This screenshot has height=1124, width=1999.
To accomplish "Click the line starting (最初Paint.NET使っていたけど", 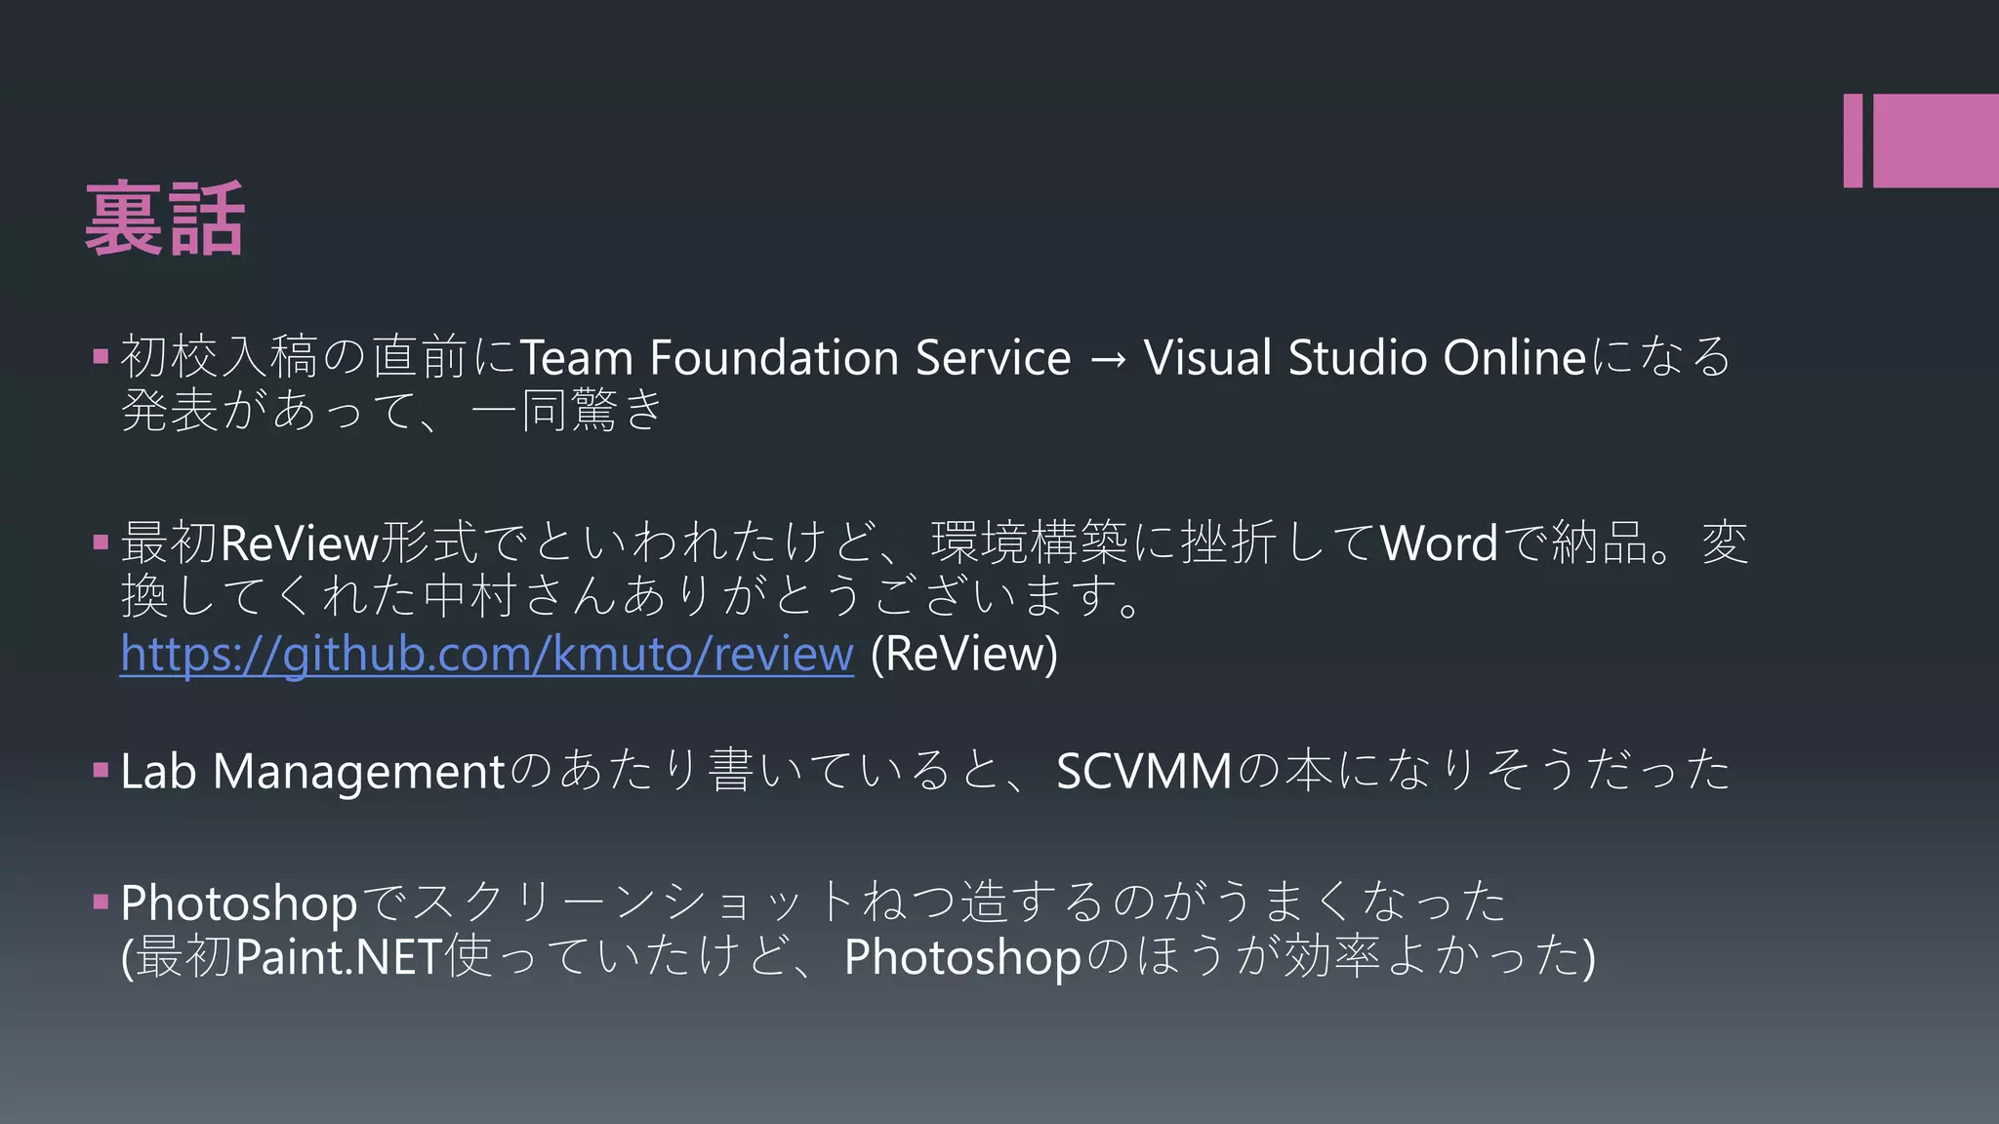I will click(858, 957).
